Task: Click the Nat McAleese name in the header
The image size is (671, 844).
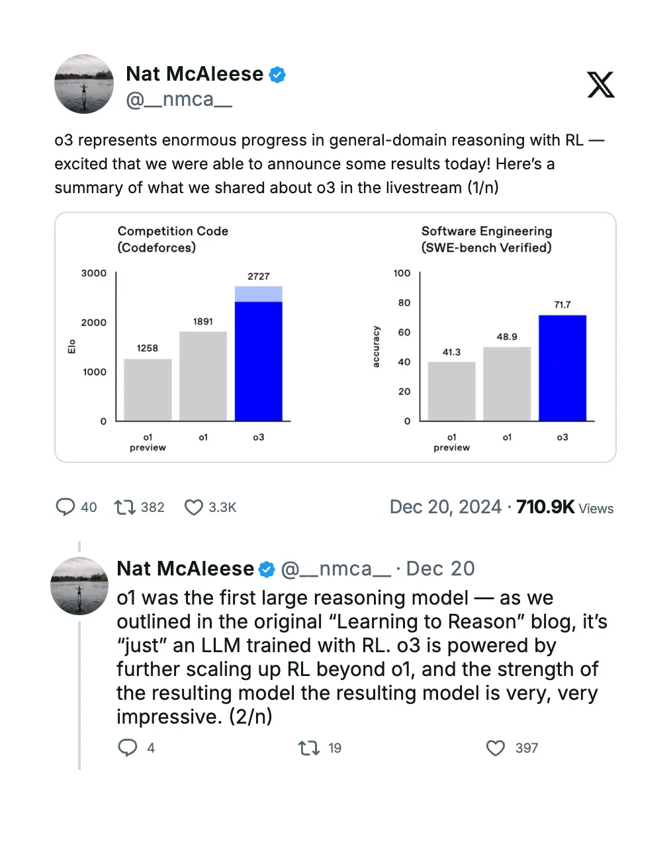Action: (x=195, y=73)
